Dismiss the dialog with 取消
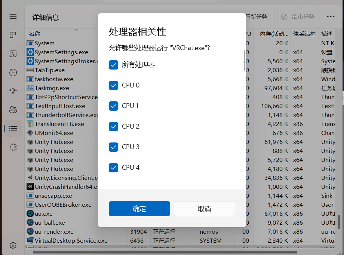The height and width of the screenshot is (255, 344). [x=204, y=209]
